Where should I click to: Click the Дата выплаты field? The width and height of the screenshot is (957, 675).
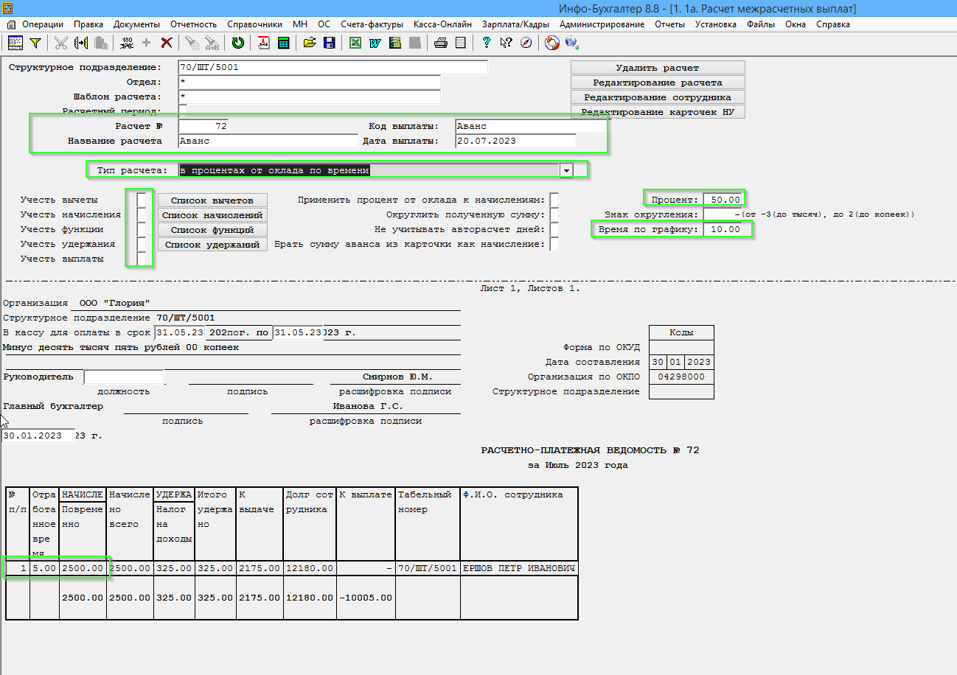point(515,141)
